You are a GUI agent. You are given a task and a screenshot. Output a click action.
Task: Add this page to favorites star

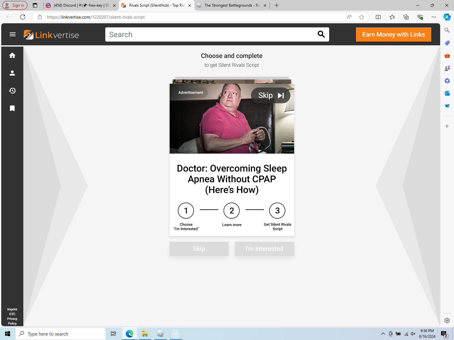pos(362,17)
